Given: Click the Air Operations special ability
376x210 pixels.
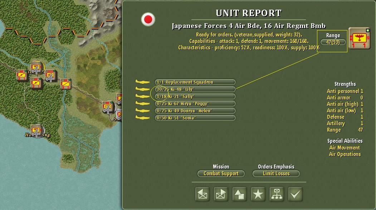Looking at the screenshot, I should tap(345, 154).
